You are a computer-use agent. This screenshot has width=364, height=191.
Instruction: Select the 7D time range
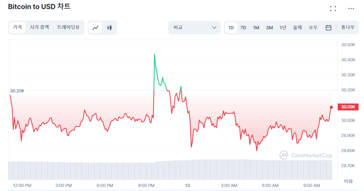point(243,28)
